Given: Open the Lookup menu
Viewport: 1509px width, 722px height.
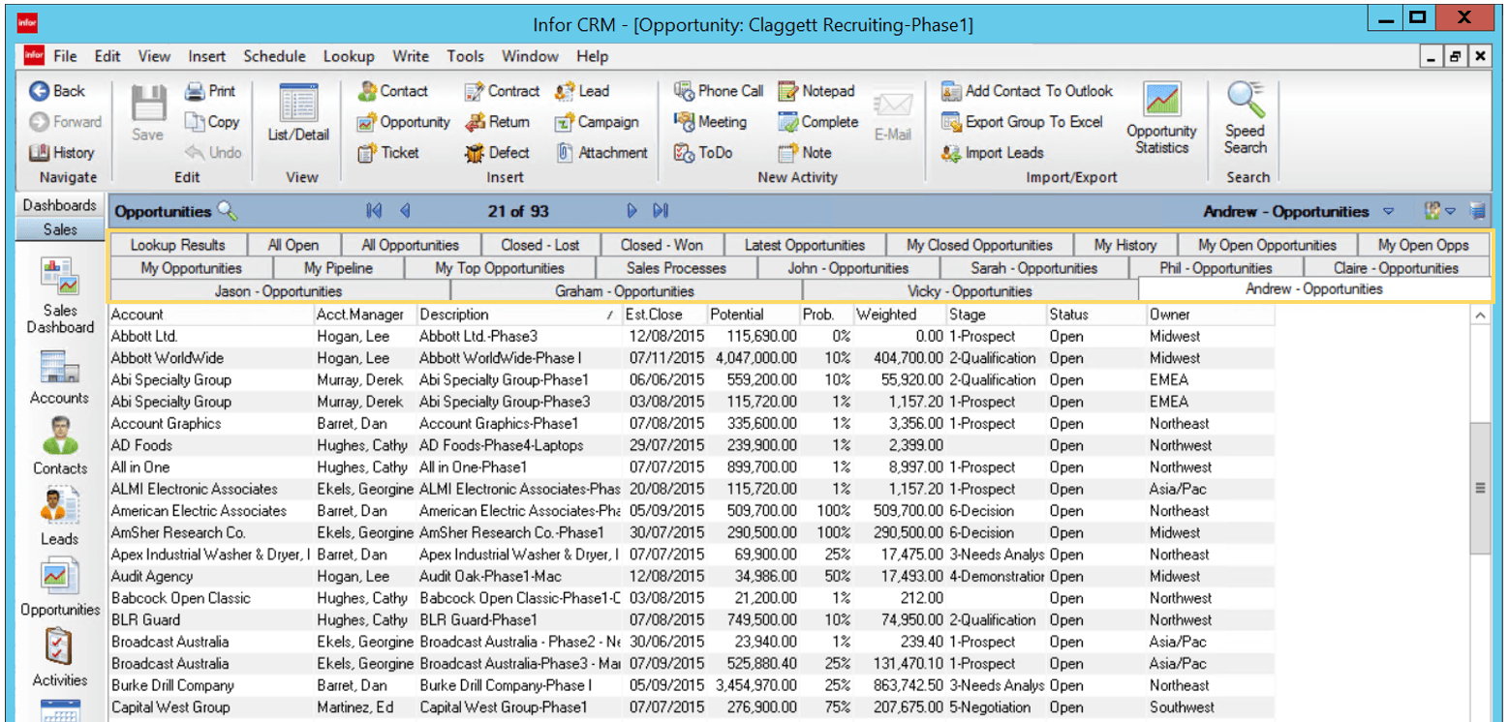Looking at the screenshot, I should click(x=349, y=56).
